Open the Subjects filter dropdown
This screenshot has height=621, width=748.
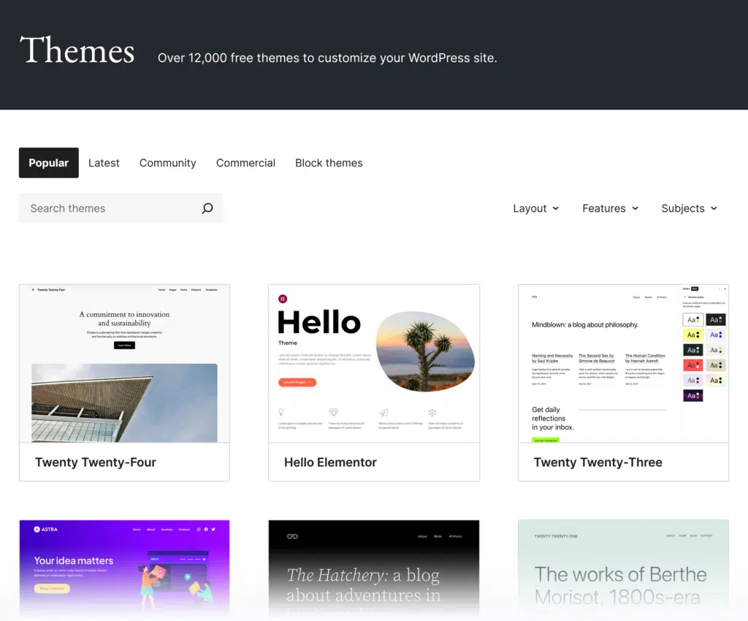(689, 208)
